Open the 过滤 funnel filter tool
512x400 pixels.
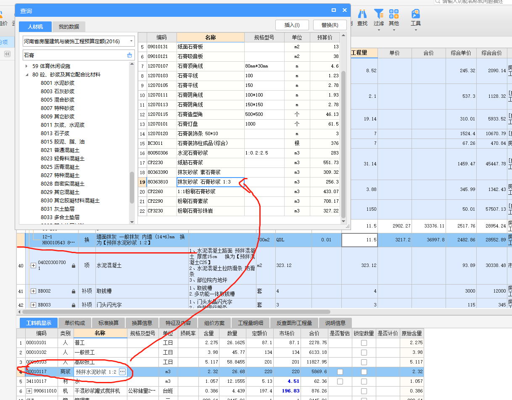coord(379,18)
